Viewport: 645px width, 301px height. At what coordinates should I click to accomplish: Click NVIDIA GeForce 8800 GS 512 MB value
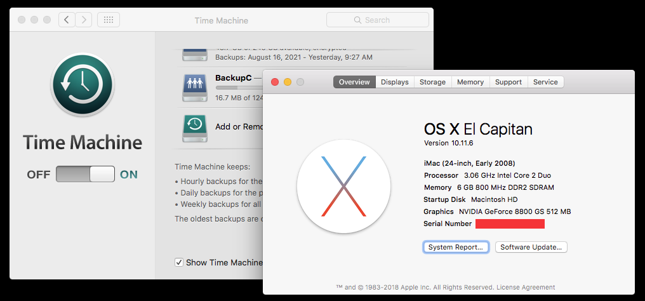515,211
